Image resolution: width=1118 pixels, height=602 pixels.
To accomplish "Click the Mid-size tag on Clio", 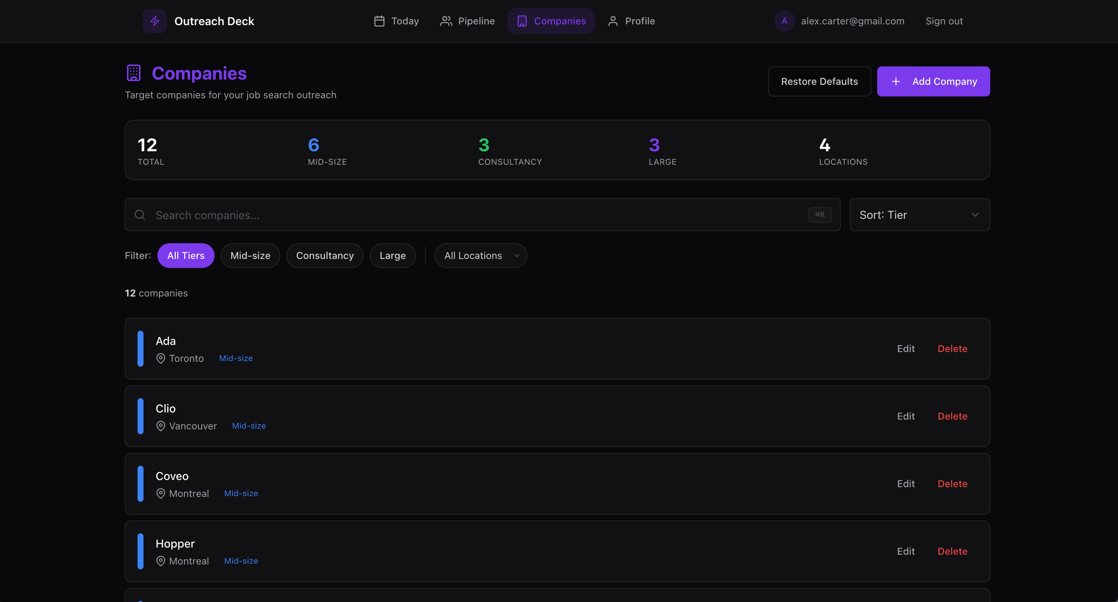I will [249, 426].
